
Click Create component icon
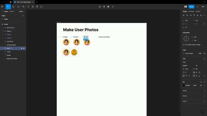tap(104, 7)
